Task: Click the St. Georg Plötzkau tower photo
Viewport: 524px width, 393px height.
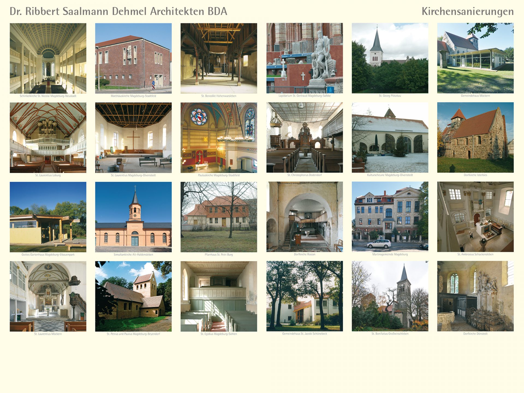Action: point(390,58)
